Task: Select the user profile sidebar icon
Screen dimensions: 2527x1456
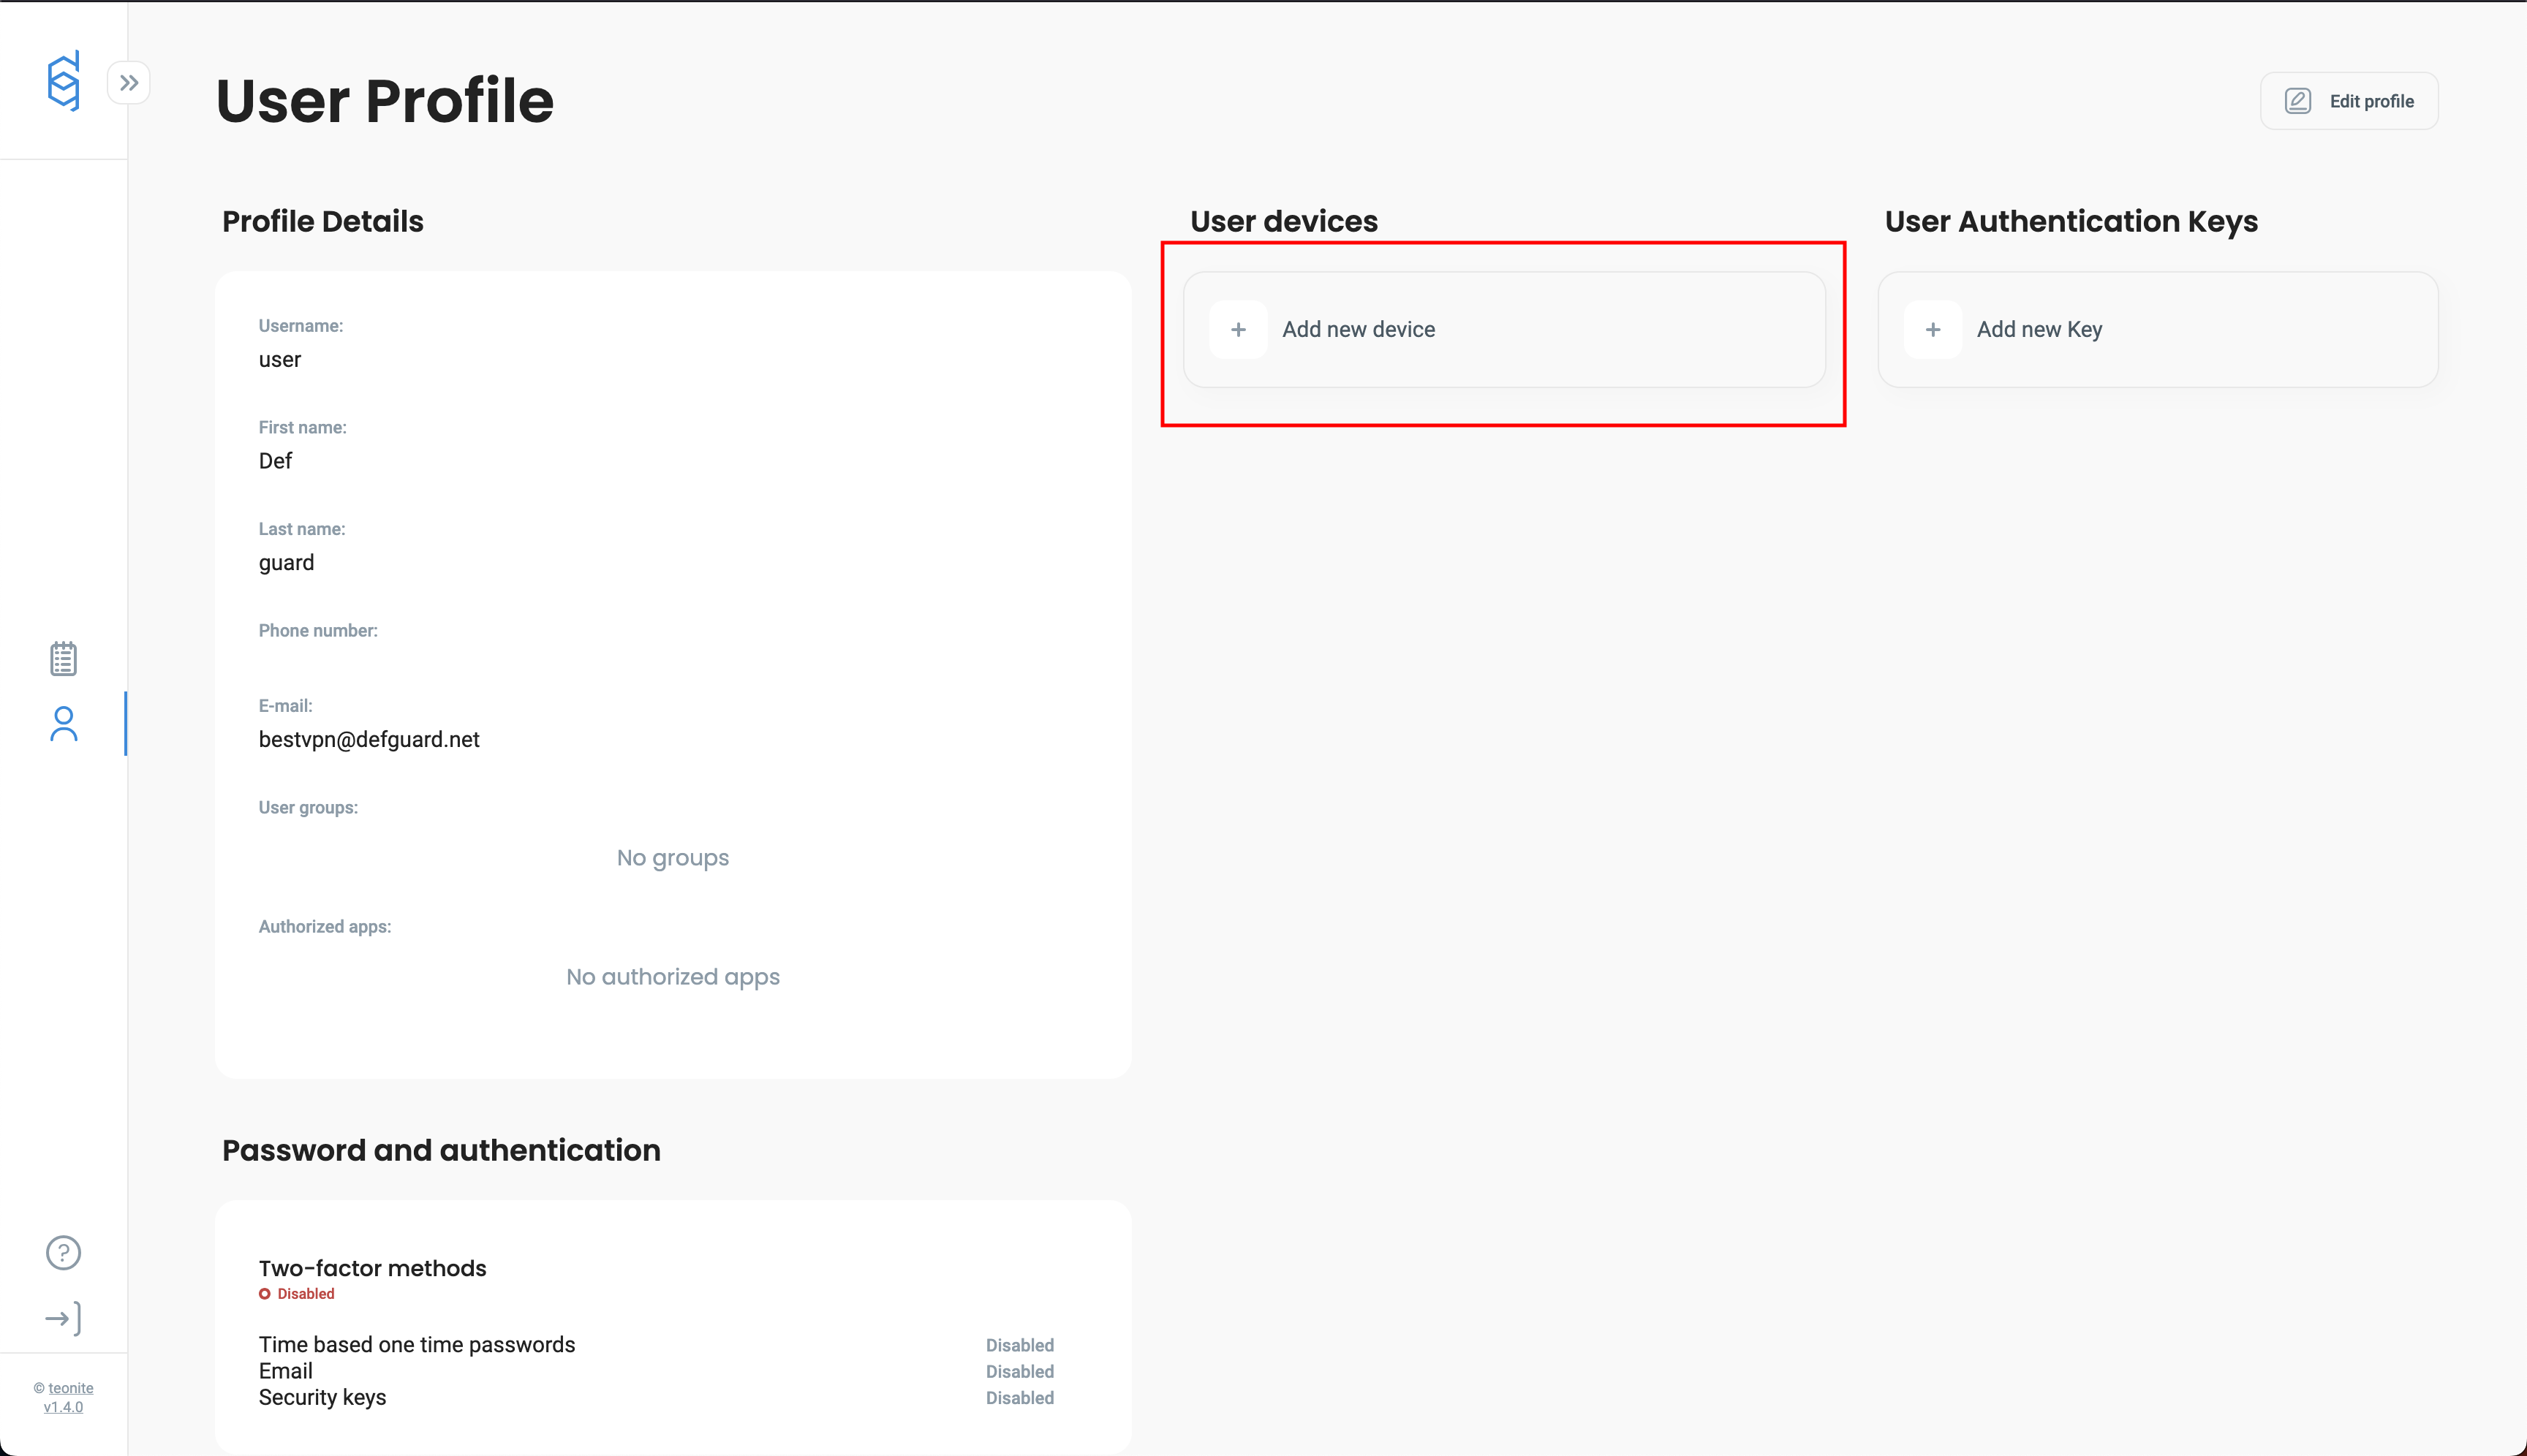Action: pos(63,723)
